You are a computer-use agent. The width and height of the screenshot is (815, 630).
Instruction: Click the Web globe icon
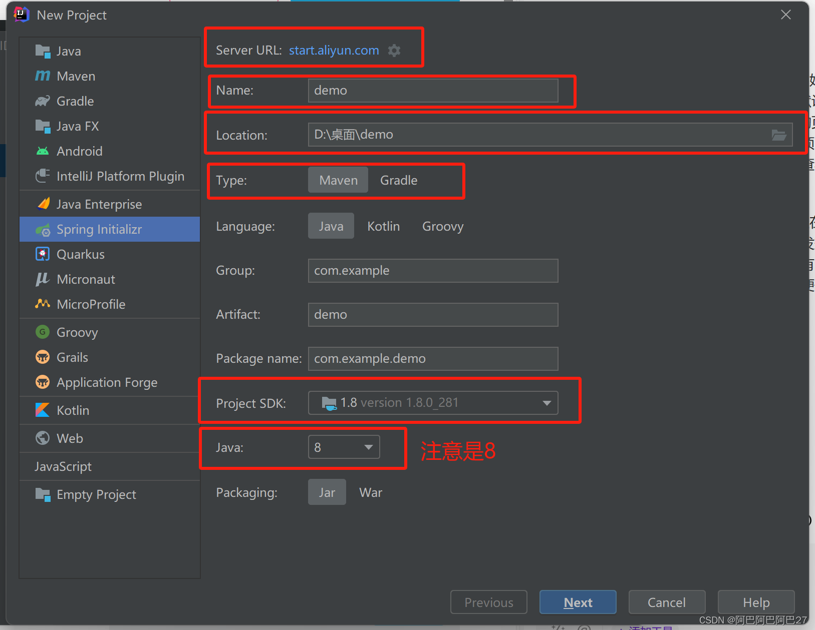(x=43, y=438)
